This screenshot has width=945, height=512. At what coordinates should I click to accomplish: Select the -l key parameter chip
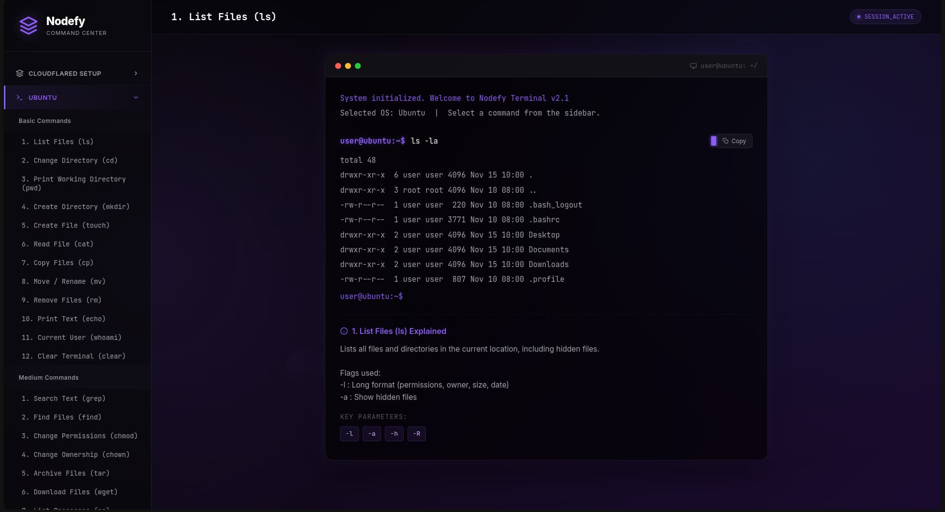(349, 434)
